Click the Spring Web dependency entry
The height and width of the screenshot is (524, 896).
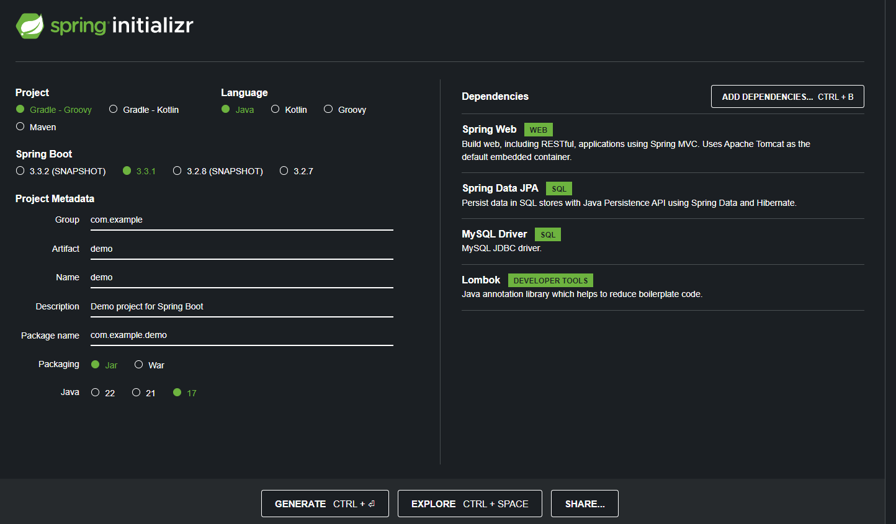pos(663,143)
